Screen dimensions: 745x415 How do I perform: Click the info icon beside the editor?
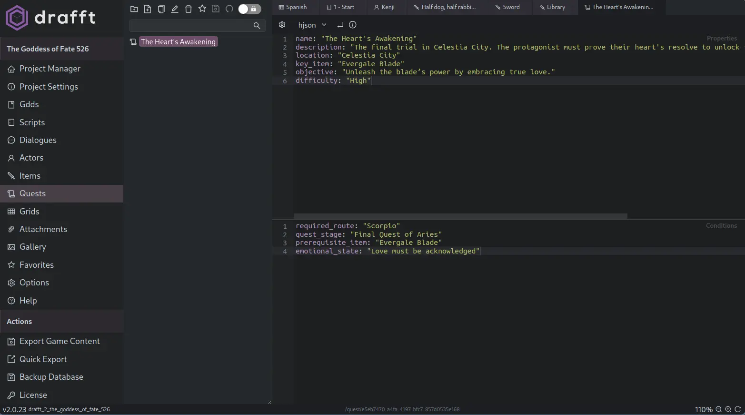352,24
